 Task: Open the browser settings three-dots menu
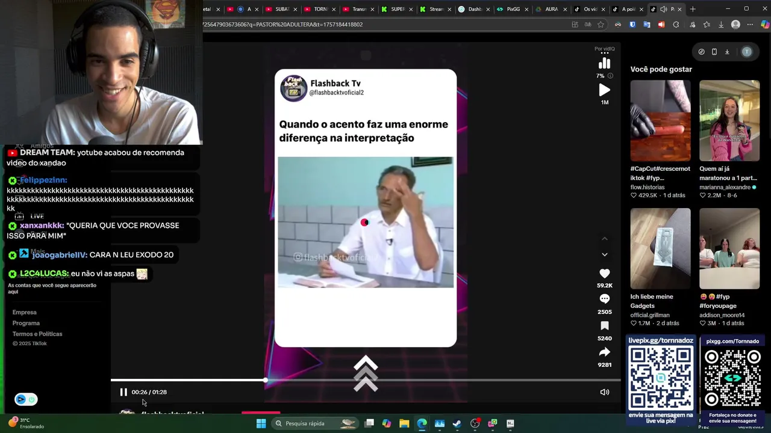(x=750, y=25)
